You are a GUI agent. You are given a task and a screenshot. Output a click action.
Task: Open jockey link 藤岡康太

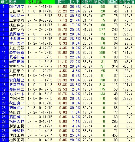tap(17, 34)
